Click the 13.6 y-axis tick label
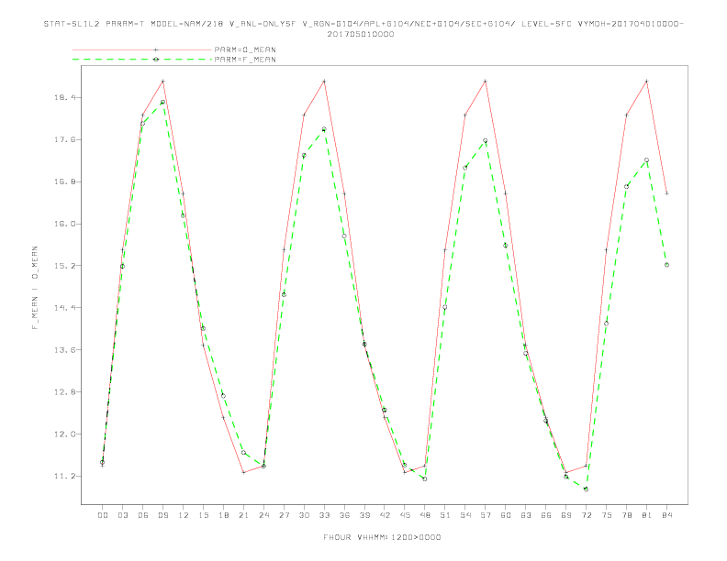Viewport: 727px width, 561px height. (x=63, y=350)
